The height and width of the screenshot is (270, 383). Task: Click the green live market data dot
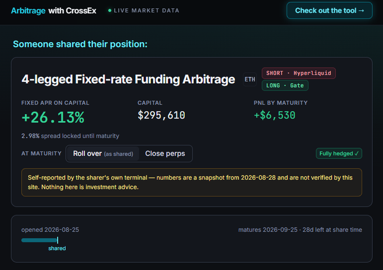coord(110,11)
